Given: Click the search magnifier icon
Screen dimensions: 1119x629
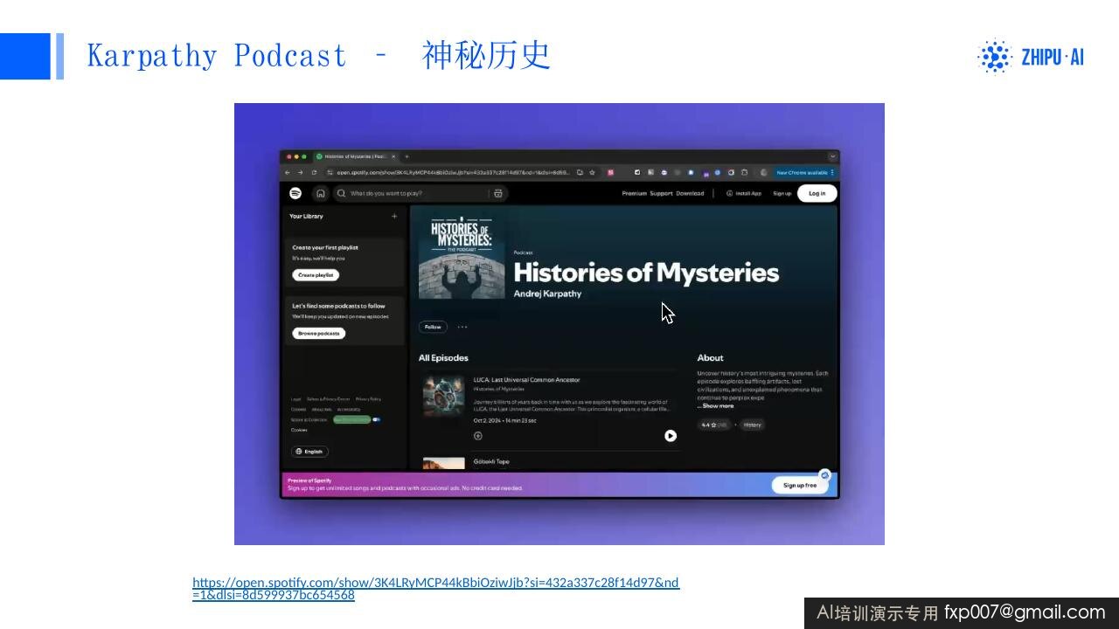Looking at the screenshot, I should (341, 193).
